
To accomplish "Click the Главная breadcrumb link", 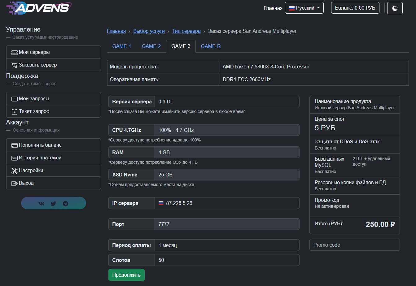I will coord(116,31).
